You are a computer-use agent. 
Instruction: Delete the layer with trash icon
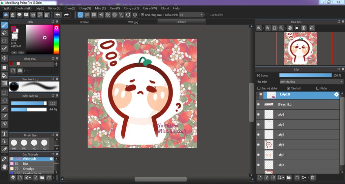312,177
